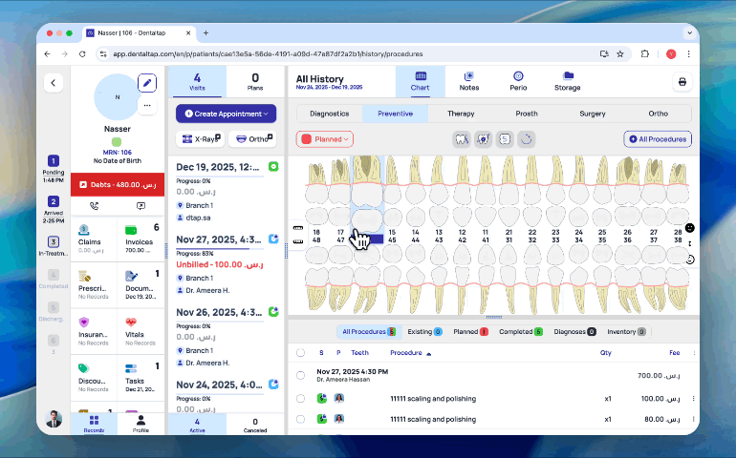Click the All Procedures button
This screenshot has height=458, width=736.
pyautogui.click(x=657, y=139)
